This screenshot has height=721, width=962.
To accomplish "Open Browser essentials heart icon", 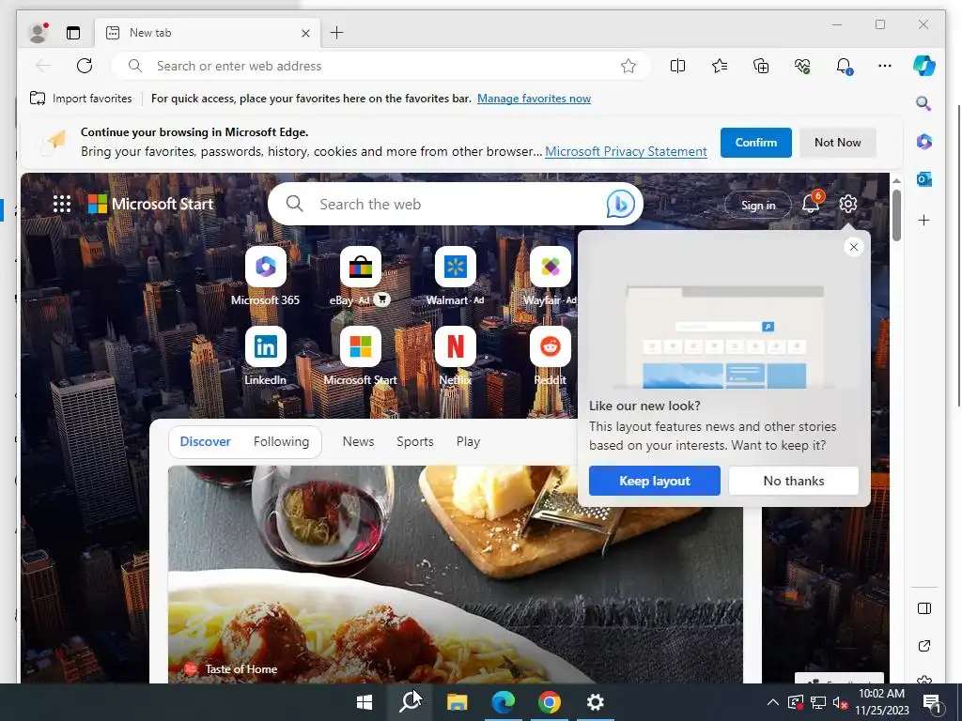I will point(802,66).
